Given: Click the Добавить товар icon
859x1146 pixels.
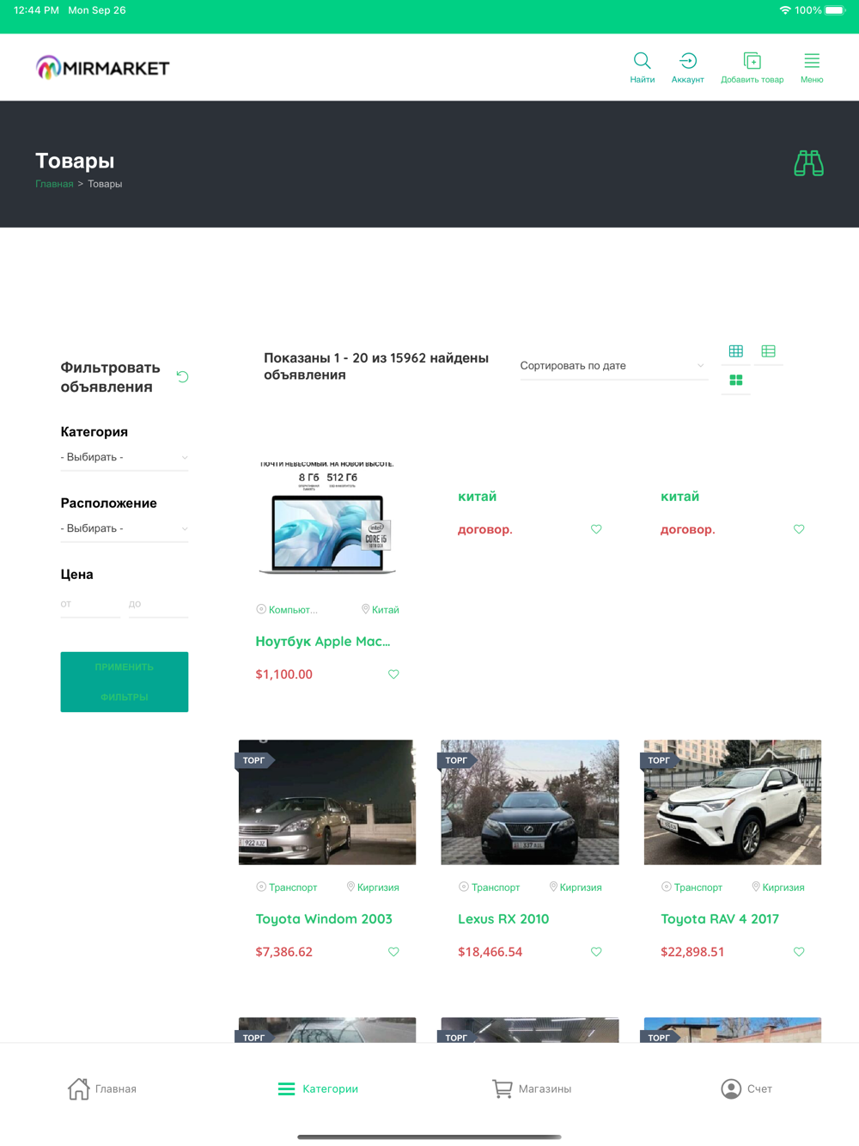Looking at the screenshot, I should coord(752,61).
